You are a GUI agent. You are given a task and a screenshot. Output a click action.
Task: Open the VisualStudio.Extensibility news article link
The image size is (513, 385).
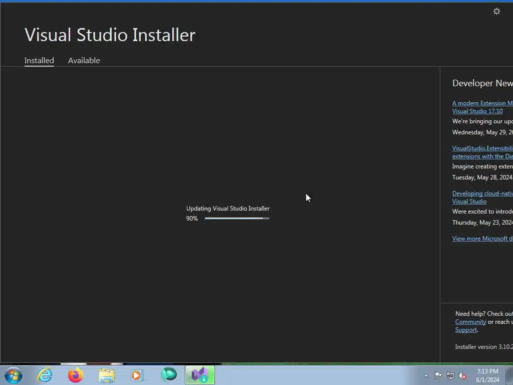482,152
